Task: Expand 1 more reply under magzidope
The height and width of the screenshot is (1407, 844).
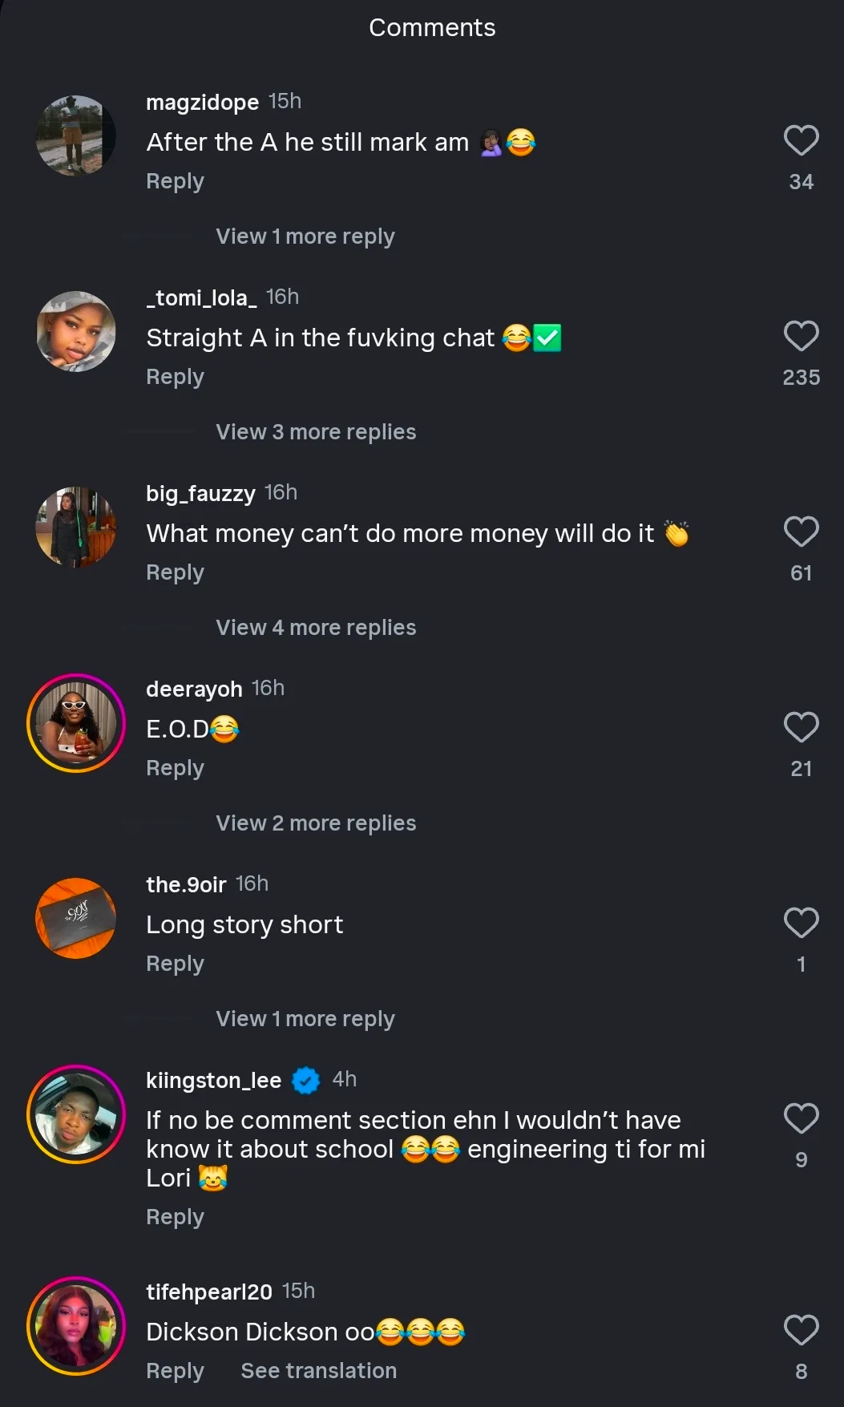Action: (x=305, y=237)
